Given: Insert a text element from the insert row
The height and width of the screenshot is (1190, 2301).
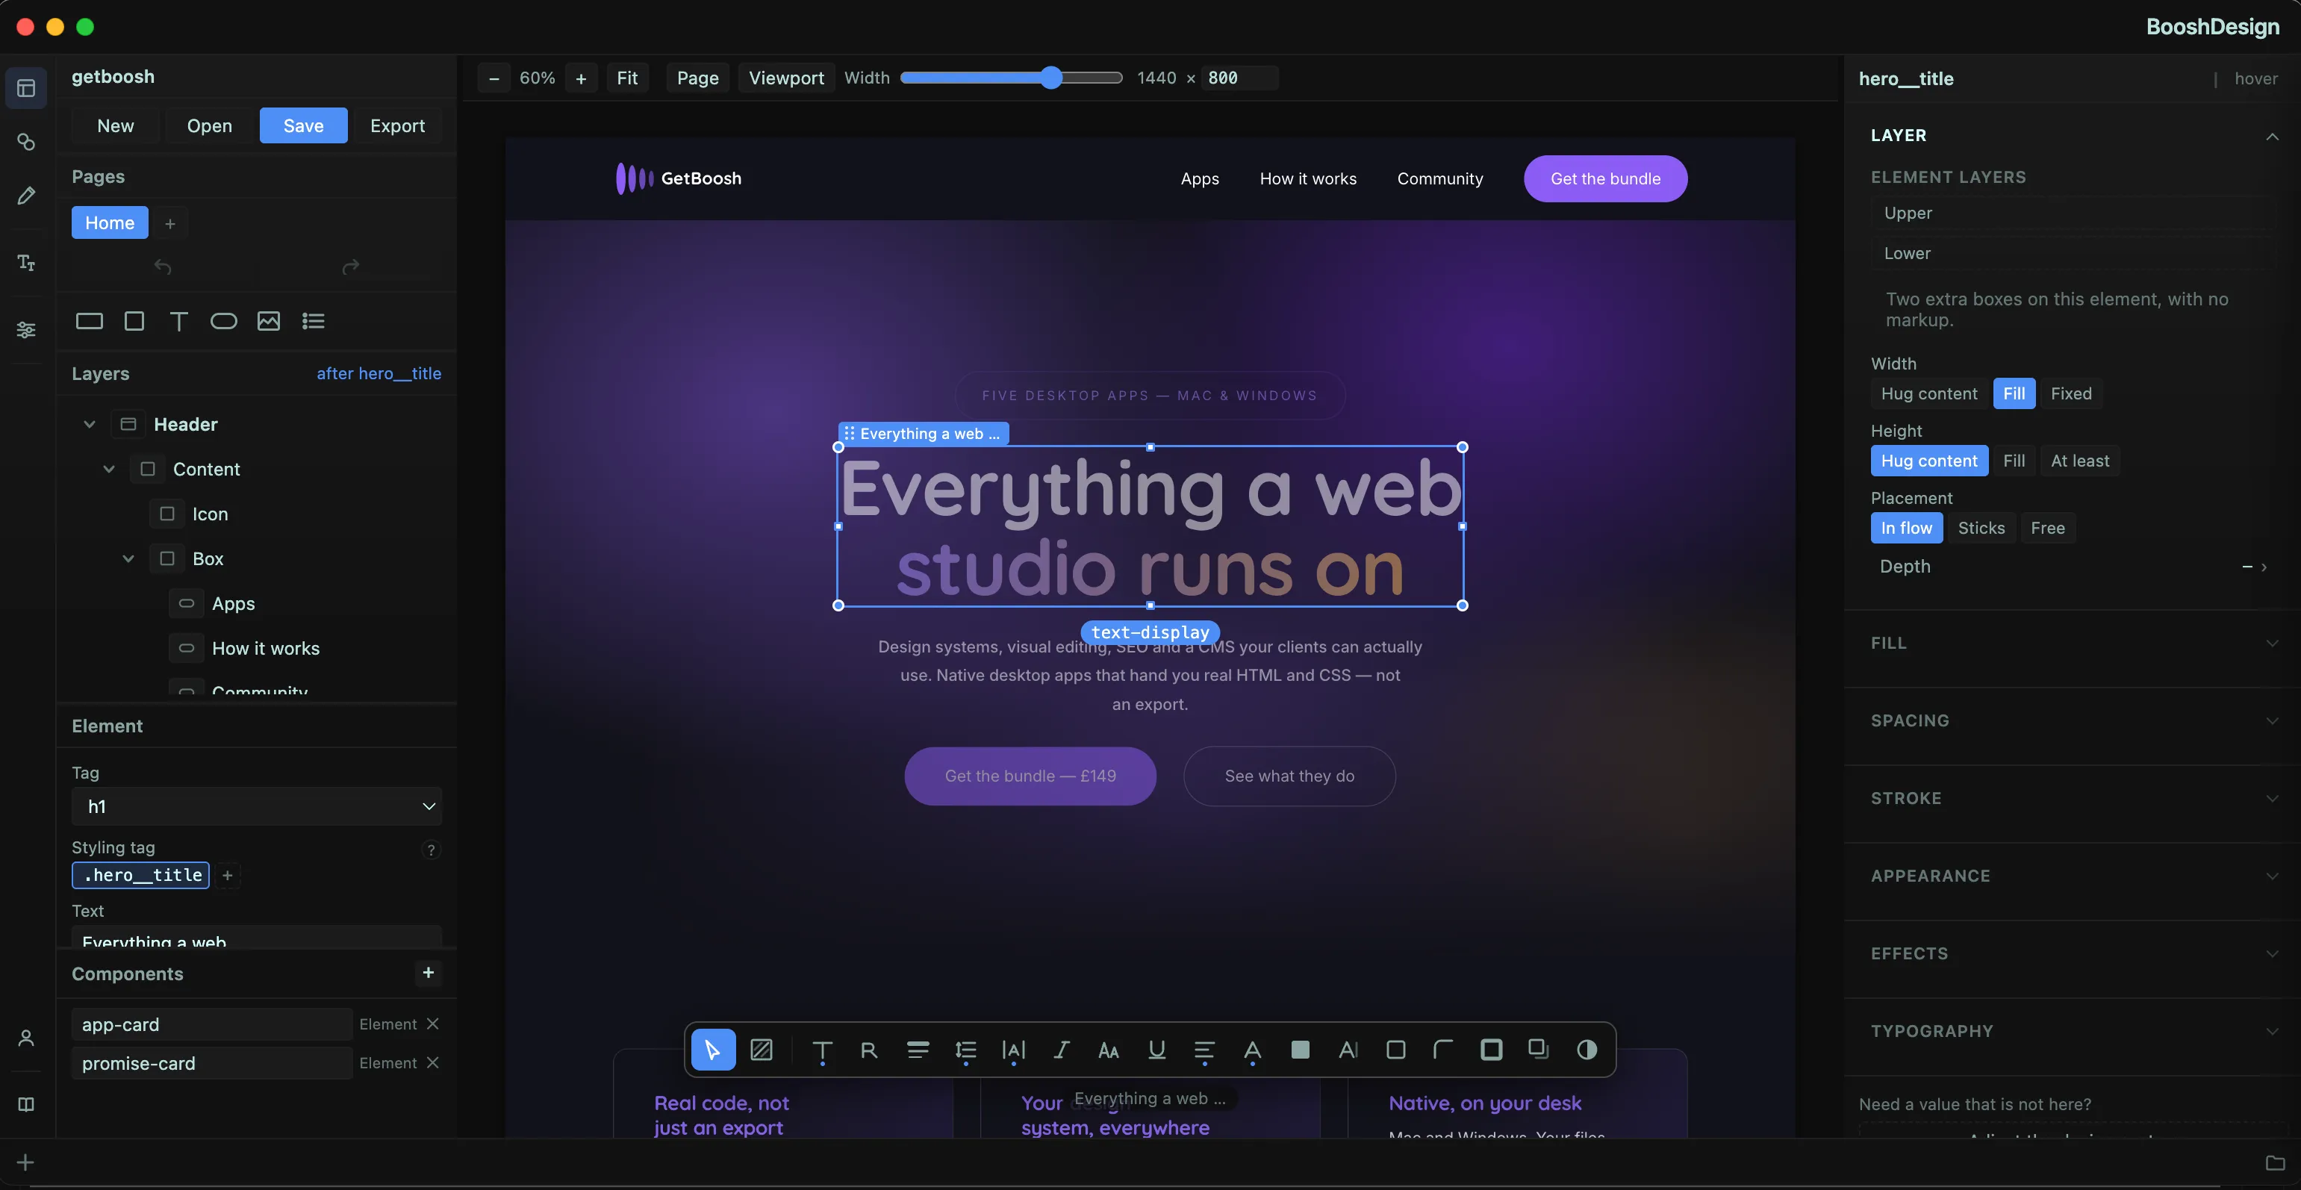Looking at the screenshot, I should coord(178,321).
